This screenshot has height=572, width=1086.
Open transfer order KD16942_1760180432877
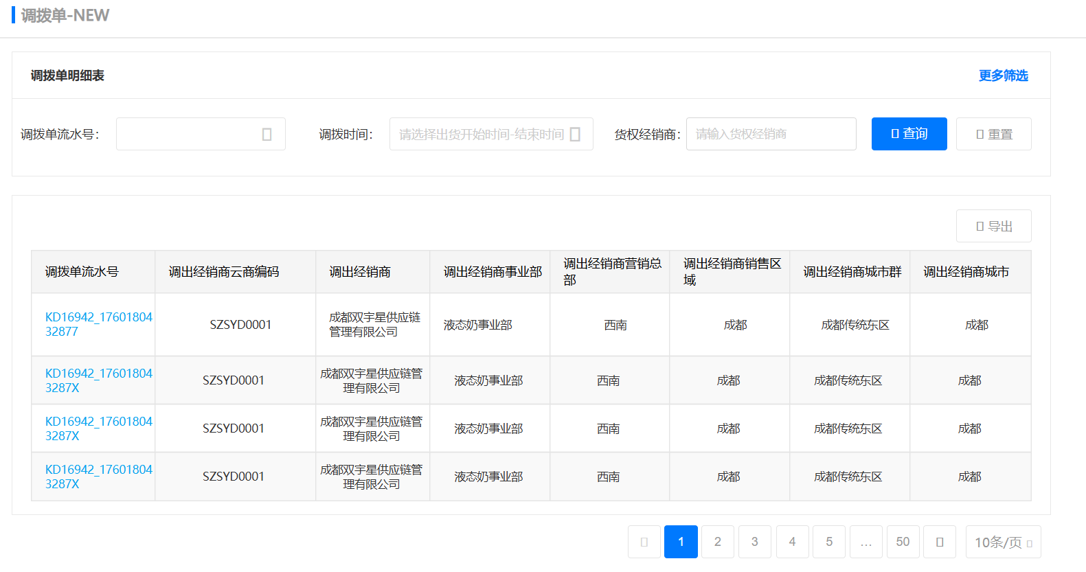tap(99, 324)
